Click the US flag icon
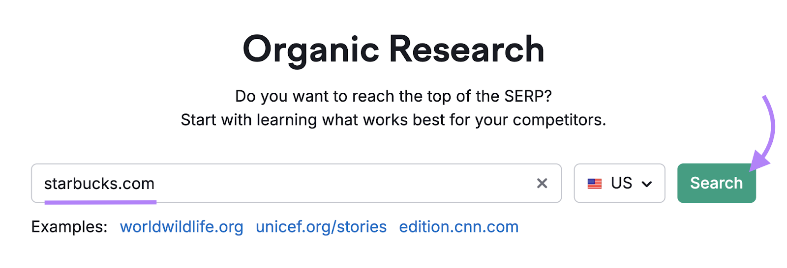This screenshot has height=268, width=787. (594, 184)
